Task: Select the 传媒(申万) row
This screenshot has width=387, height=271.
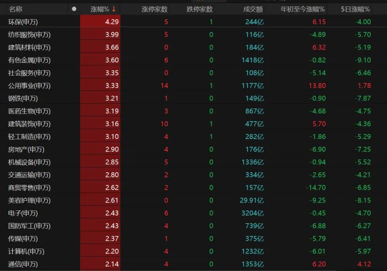Action: point(194,239)
